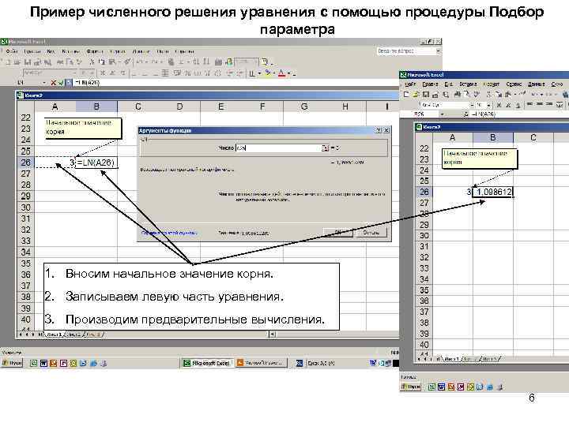Click the Start button on left taskbar
Image resolution: width=569 pixels, height=426 pixels.
click(12, 363)
